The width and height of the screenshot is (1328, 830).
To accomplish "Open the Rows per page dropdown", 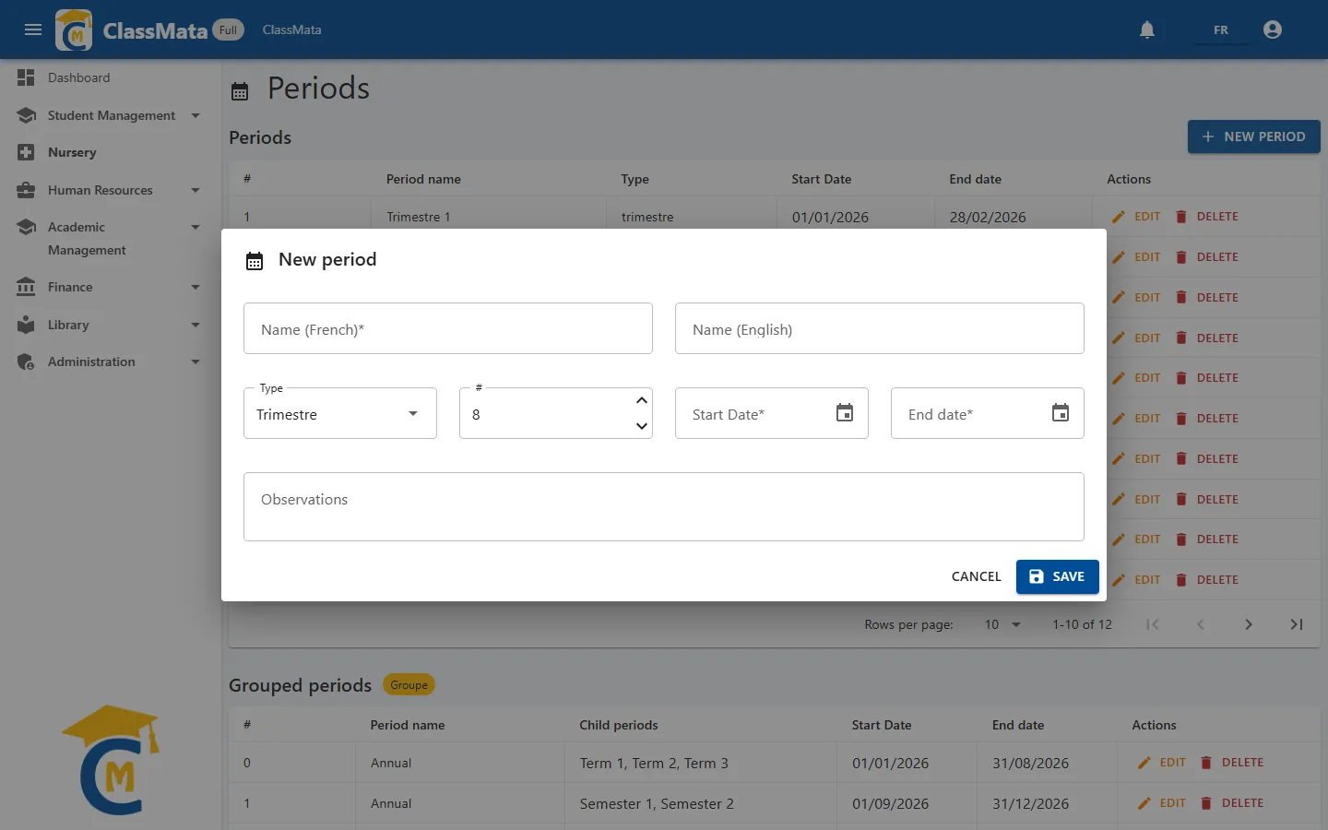I will point(1003,624).
